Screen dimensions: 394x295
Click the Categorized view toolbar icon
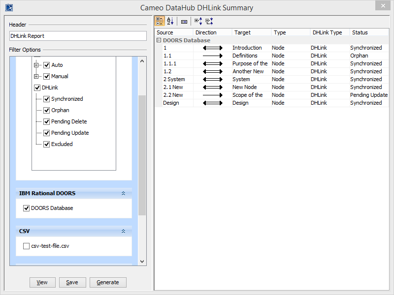point(160,21)
